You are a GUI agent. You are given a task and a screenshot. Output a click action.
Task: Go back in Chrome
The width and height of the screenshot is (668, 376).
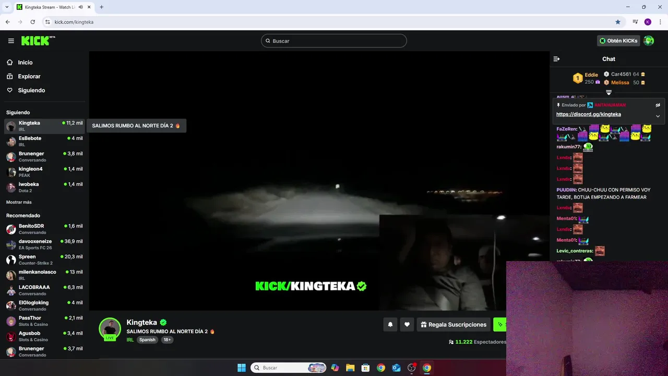(7, 22)
